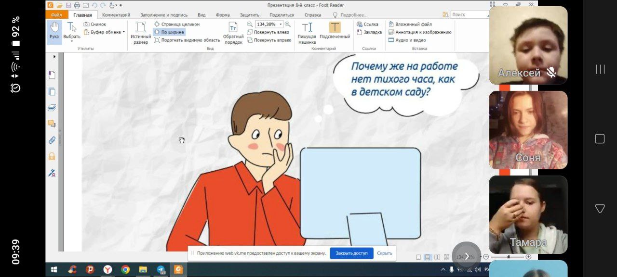Image resolution: width=617 pixels, height=277 pixels.
Task: Click the status bar zoom slider
Action: tap(507, 257)
